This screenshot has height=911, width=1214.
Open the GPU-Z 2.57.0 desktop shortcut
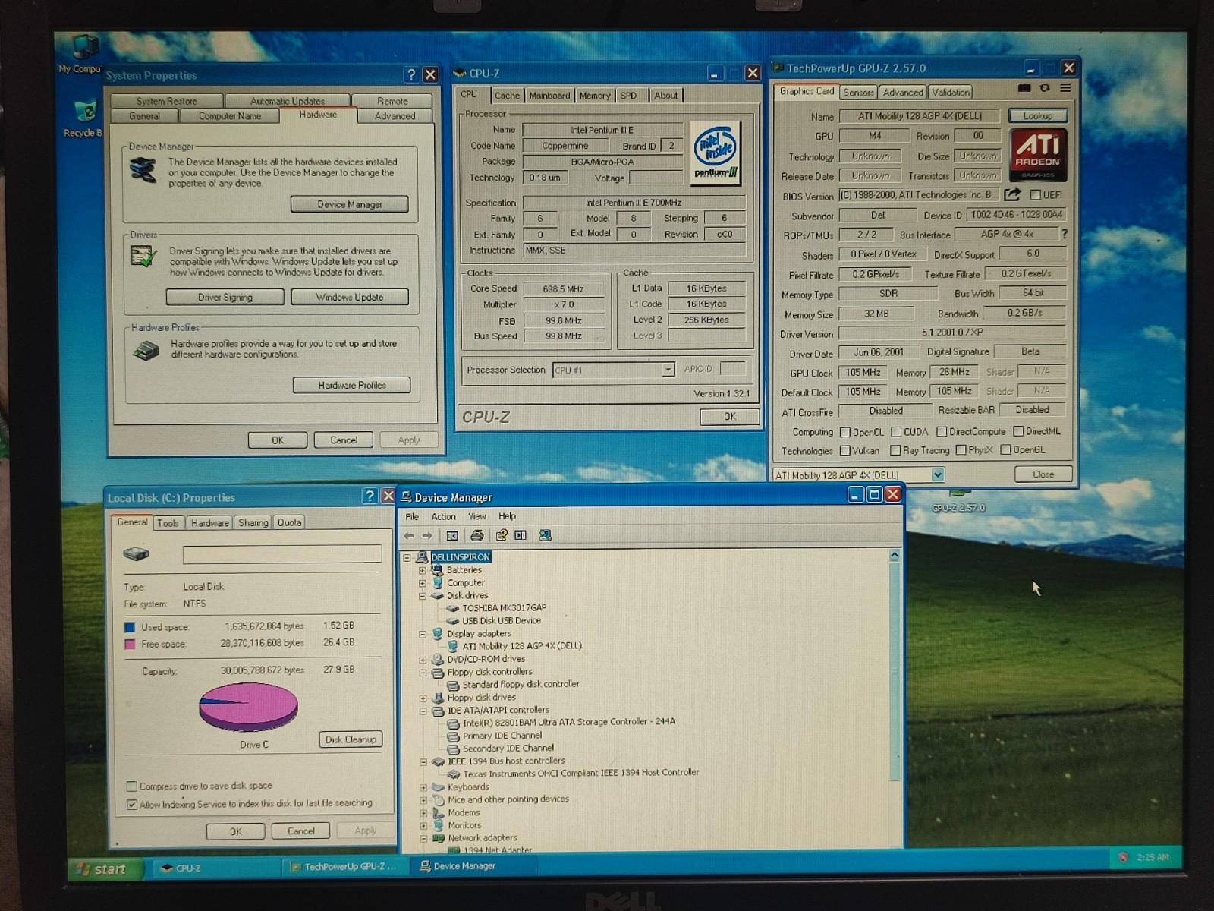(958, 501)
